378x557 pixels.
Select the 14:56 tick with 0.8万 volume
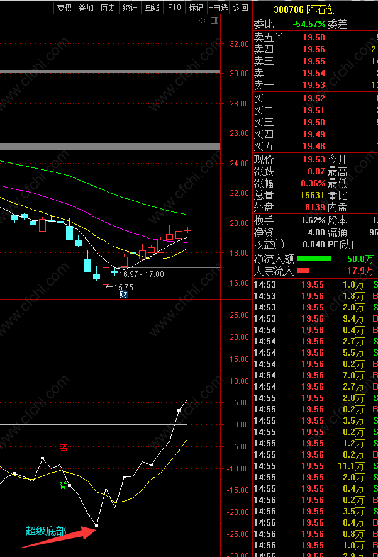coord(315,534)
